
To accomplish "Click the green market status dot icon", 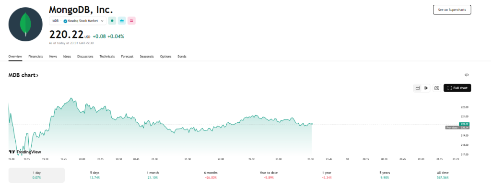I will tap(112, 21).
